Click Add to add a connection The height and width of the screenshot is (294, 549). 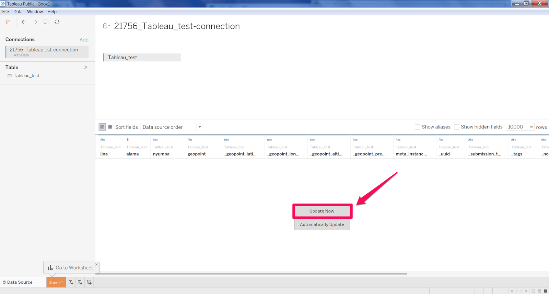pyautogui.click(x=84, y=40)
